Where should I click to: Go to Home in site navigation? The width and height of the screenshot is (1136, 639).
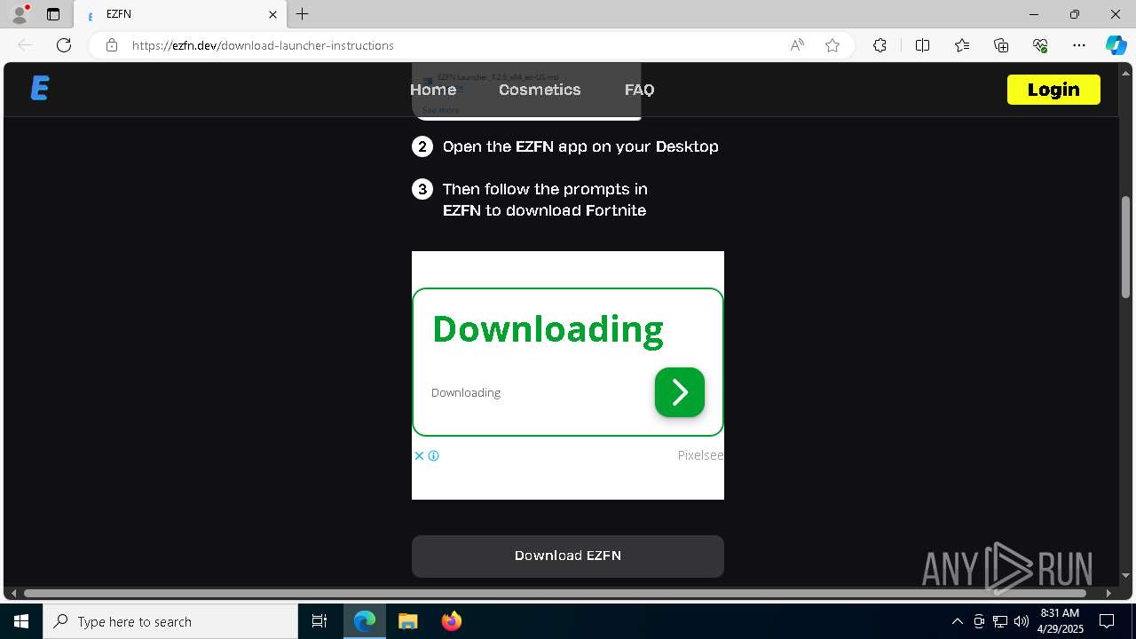tap(433, 90)
